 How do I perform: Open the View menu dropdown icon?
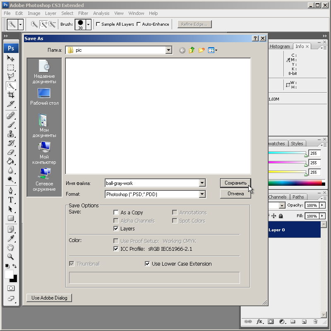coord(213,50)
